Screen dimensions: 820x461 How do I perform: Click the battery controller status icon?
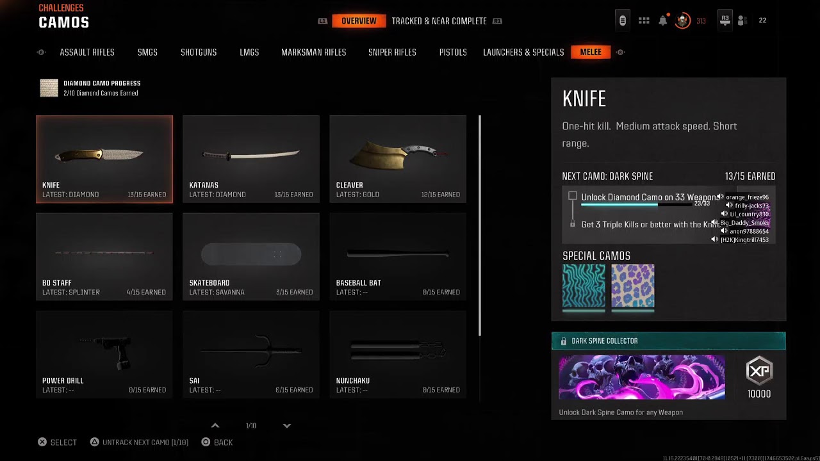pyautogui.click(x=622, y=20)
